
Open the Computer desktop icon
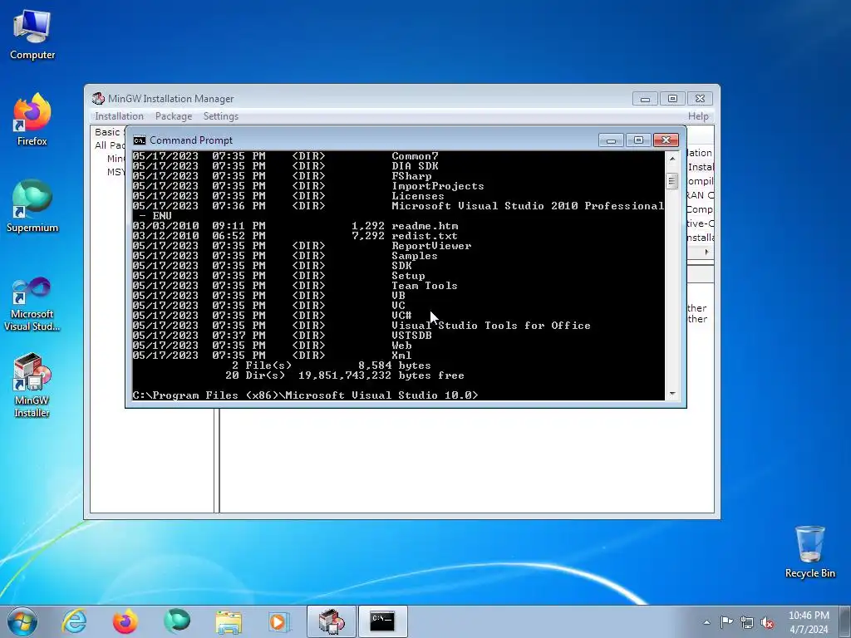[x=32, y=35]
